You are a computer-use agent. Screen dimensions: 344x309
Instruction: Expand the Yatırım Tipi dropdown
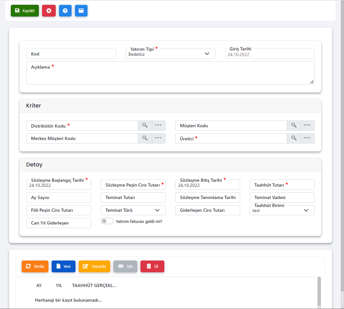(x=207, y=54)
